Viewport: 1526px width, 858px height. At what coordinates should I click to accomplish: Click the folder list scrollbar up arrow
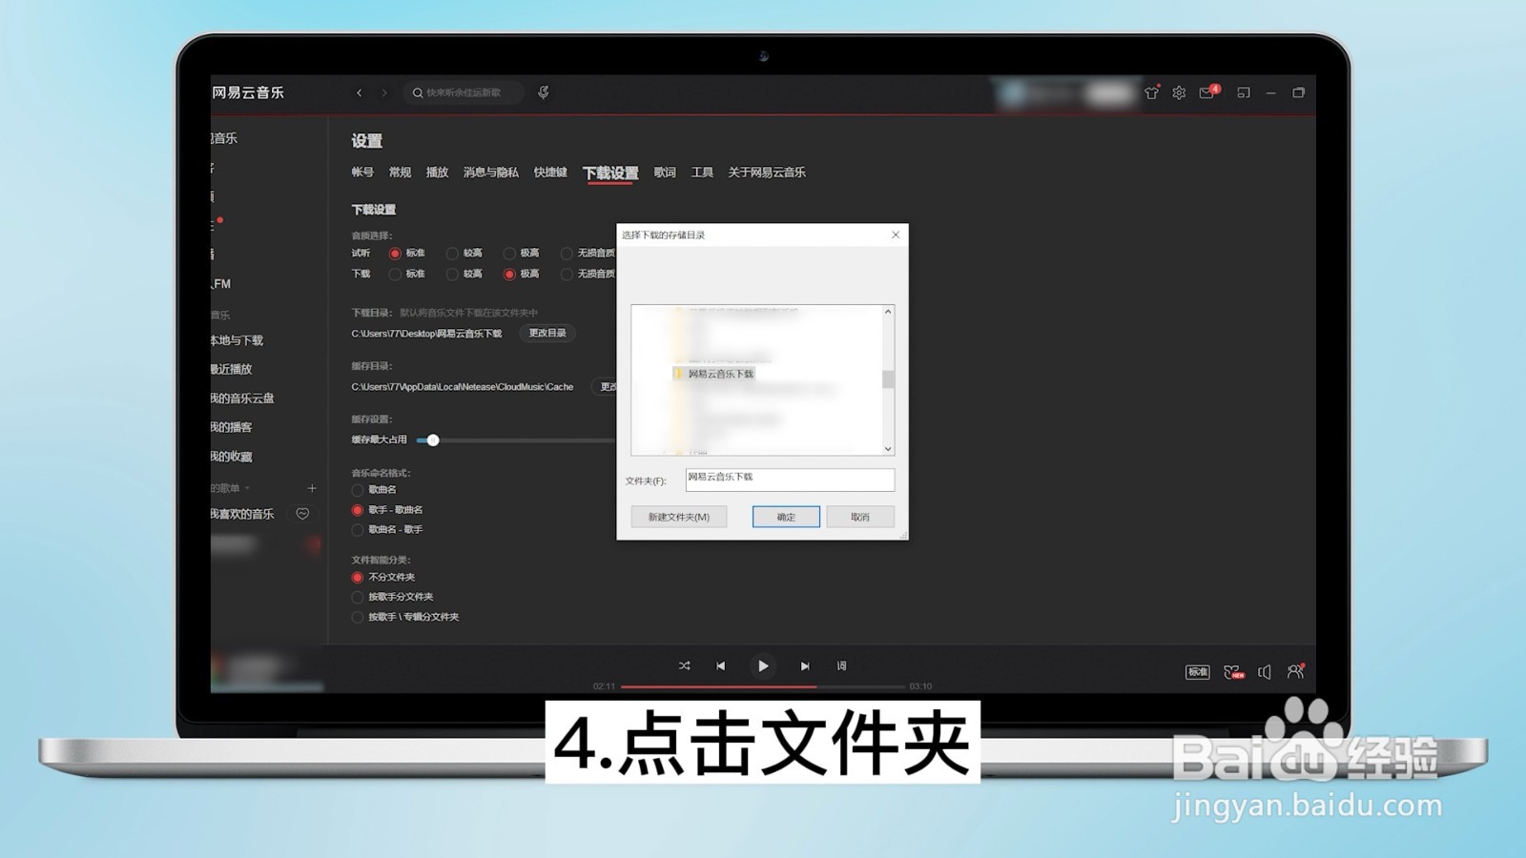pos(888,312)
